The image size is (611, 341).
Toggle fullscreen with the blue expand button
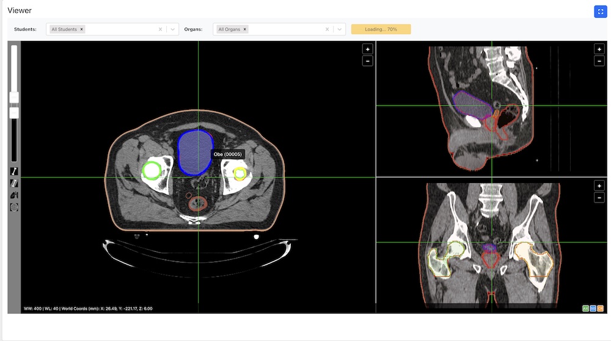tap(600, 12)
